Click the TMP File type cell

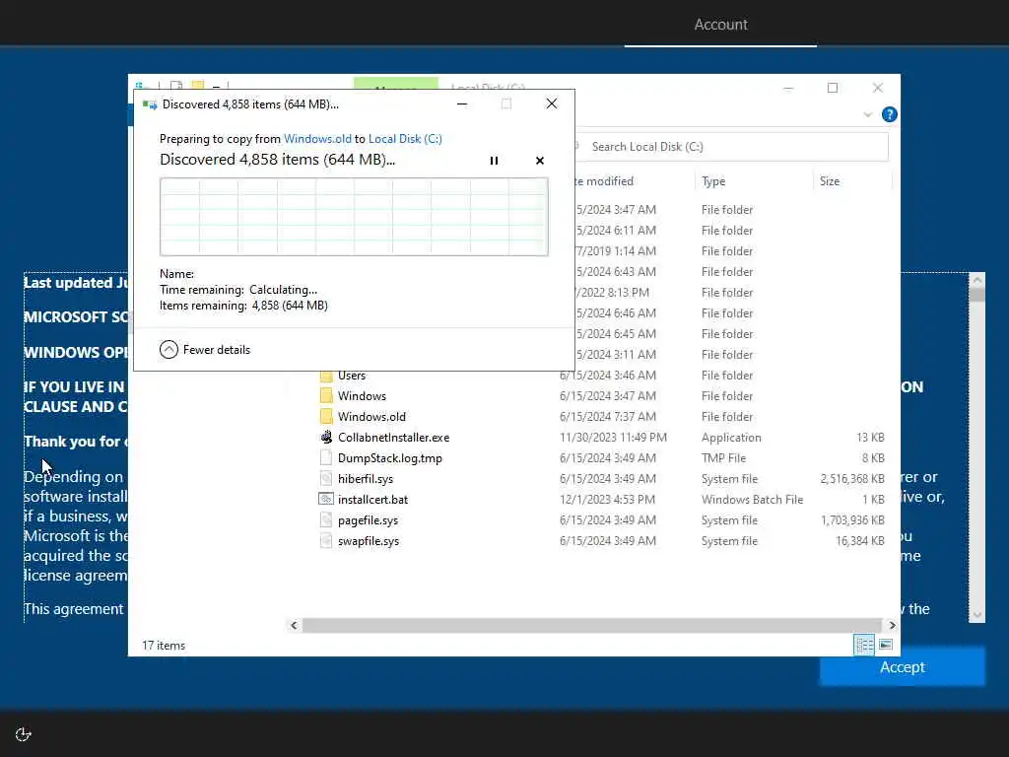(723, 458)
